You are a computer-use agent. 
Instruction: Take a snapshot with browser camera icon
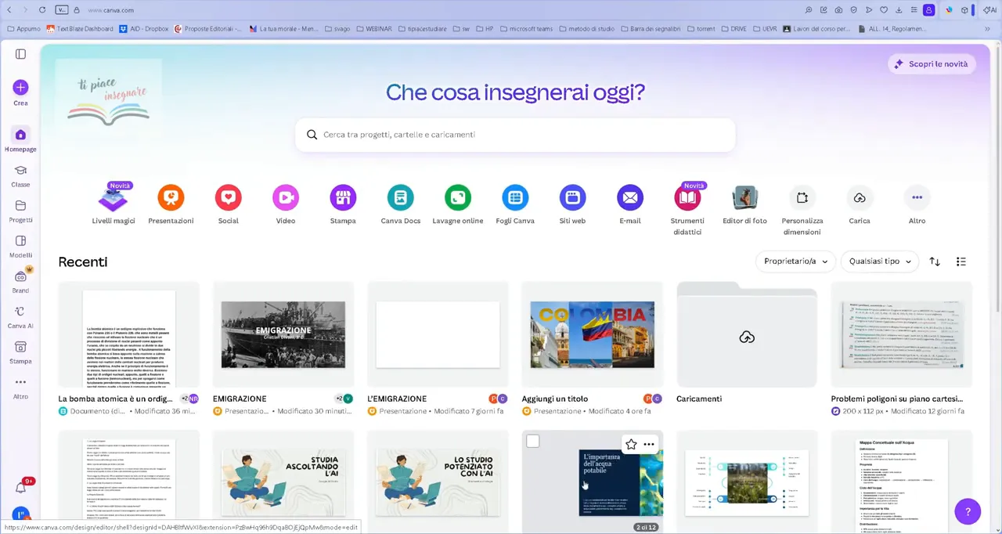click(838, 10)
